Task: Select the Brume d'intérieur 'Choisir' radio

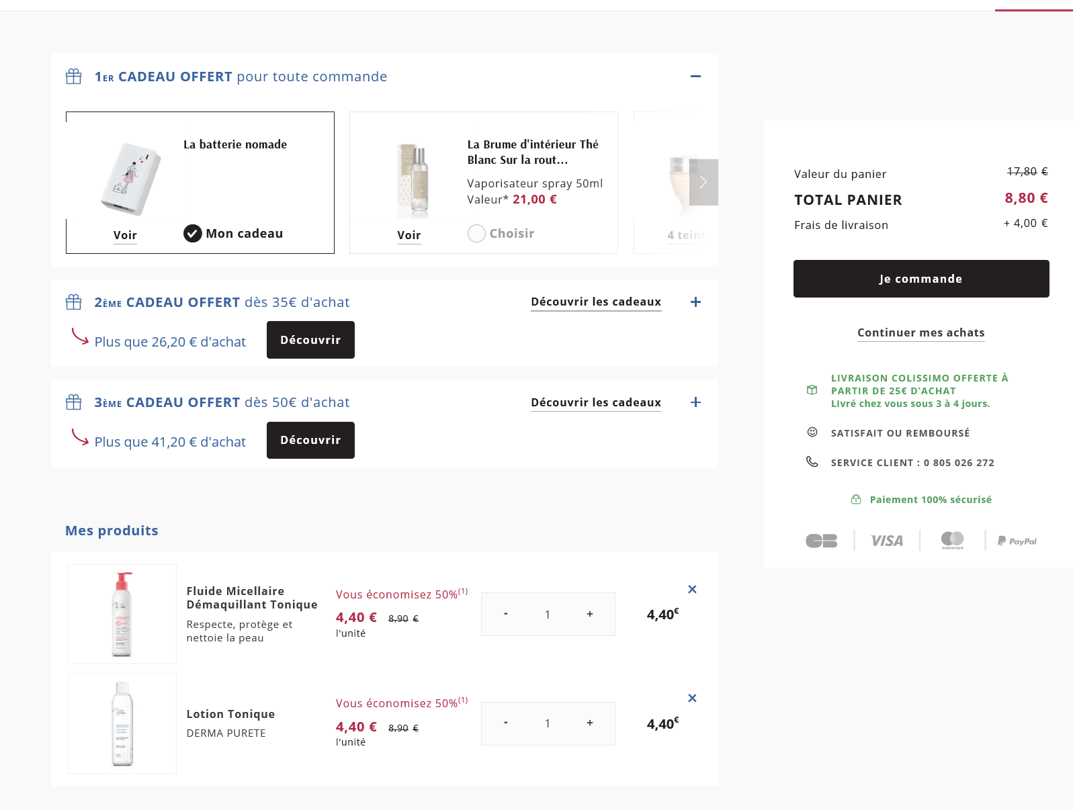Action: (476, 234)
